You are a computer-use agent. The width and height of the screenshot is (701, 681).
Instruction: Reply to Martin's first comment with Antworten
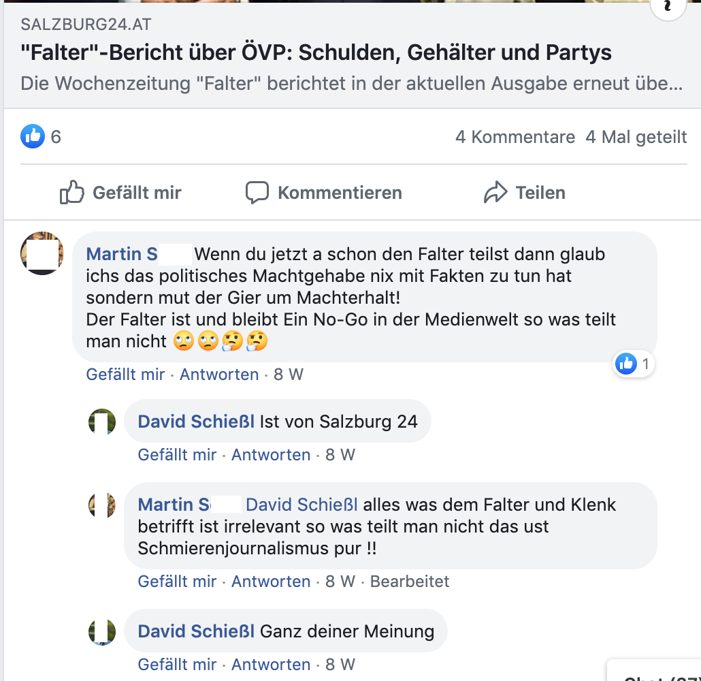(x=219, y=374)
